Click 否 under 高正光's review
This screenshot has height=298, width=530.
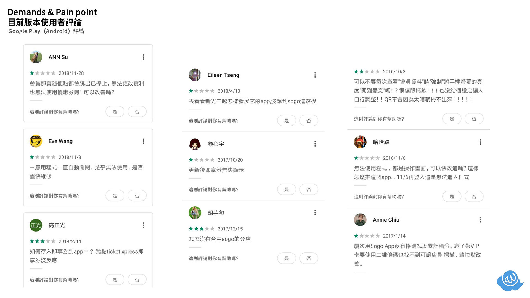[x=137, y=280]
